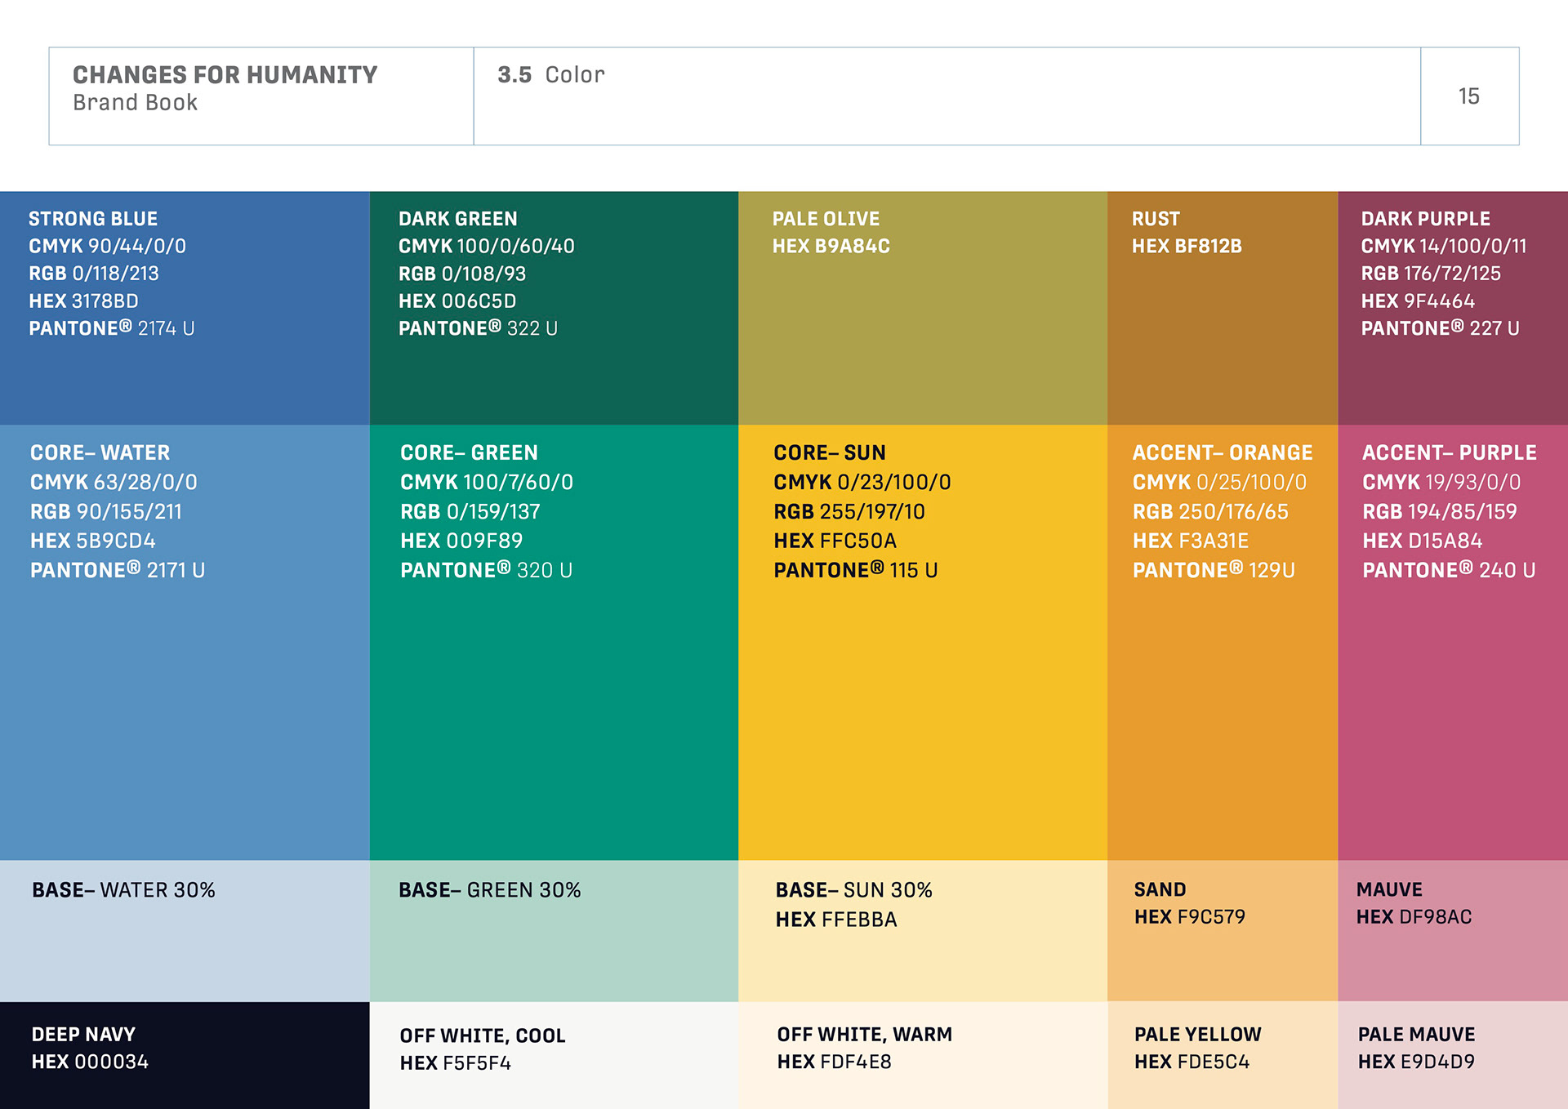Click the text PANTONE 320 U

coord(486,571)
